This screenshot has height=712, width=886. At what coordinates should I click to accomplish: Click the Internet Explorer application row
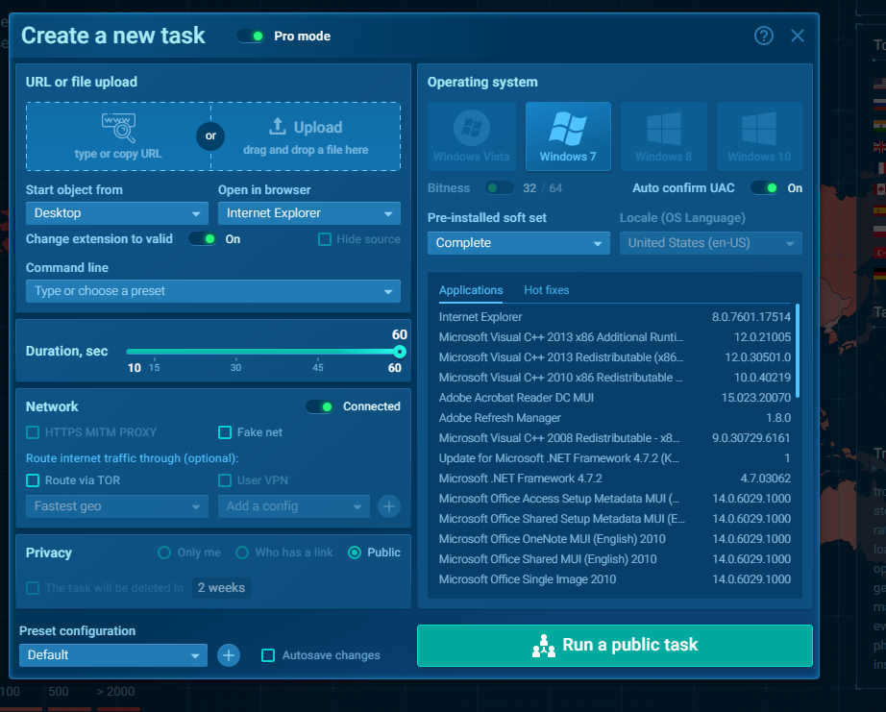tap(615, 317)
